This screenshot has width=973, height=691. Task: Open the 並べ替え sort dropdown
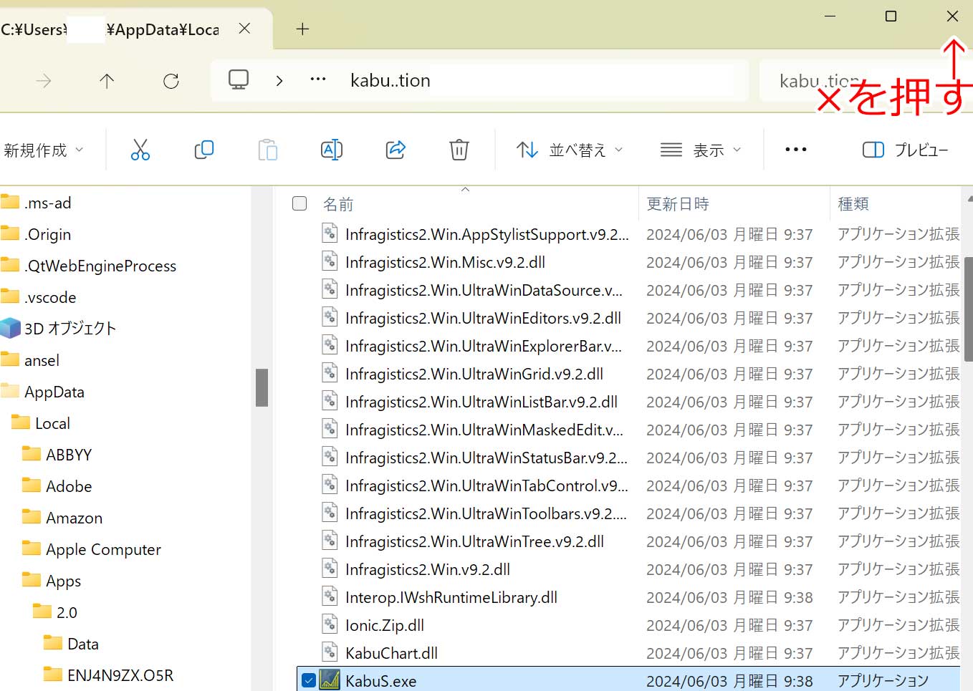[x=570, y=150]
